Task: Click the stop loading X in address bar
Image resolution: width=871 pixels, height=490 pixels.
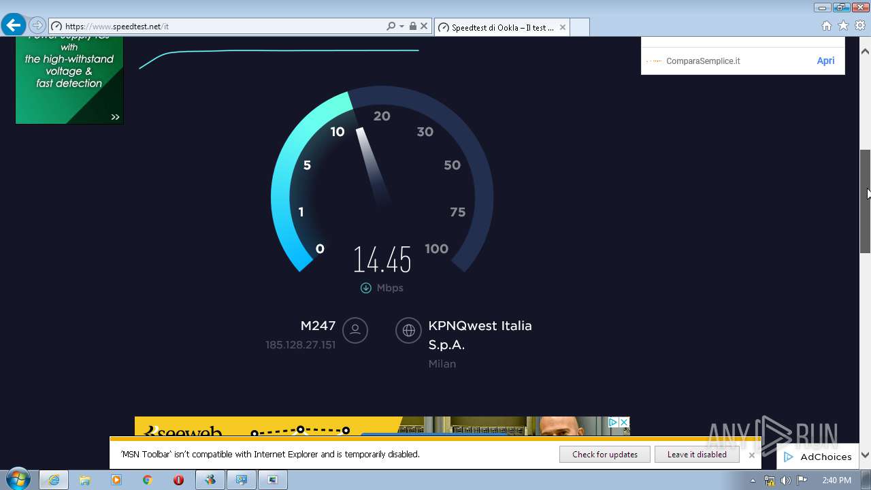Action: [x=424, y=26]
